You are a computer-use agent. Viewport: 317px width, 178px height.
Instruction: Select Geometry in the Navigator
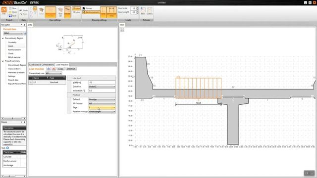point(12,42)
